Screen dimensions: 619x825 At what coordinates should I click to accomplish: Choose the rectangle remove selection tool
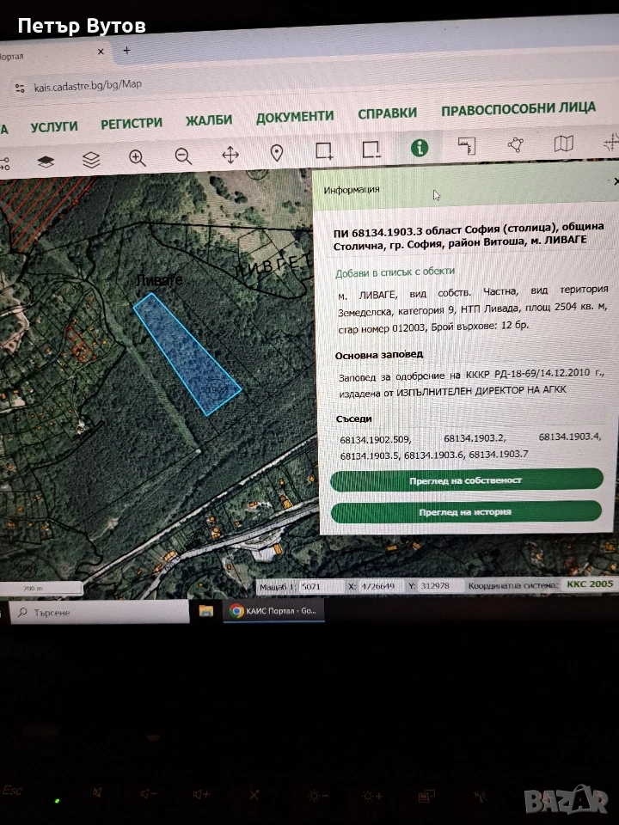click(x=371, y=150)
